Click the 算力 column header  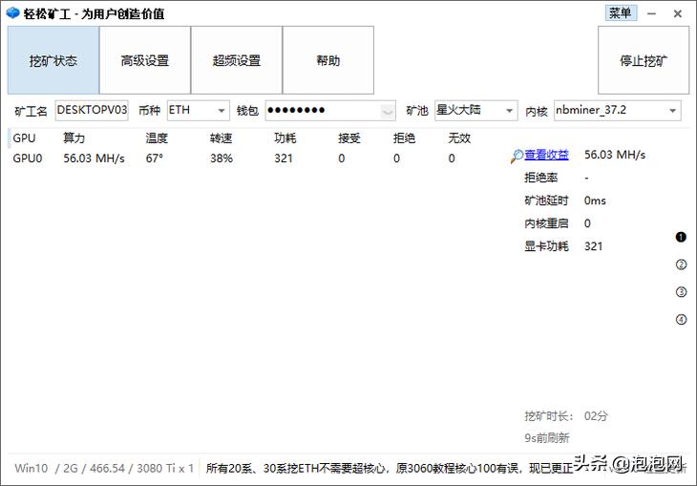[74, 138]
